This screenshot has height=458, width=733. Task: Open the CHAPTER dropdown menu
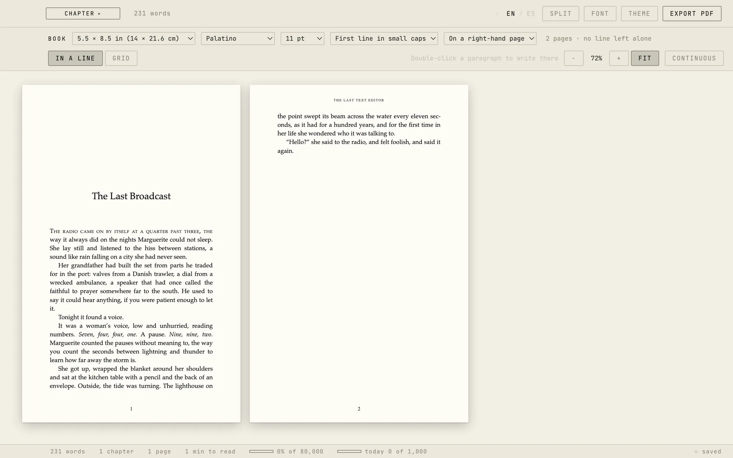tap(83, 14)
